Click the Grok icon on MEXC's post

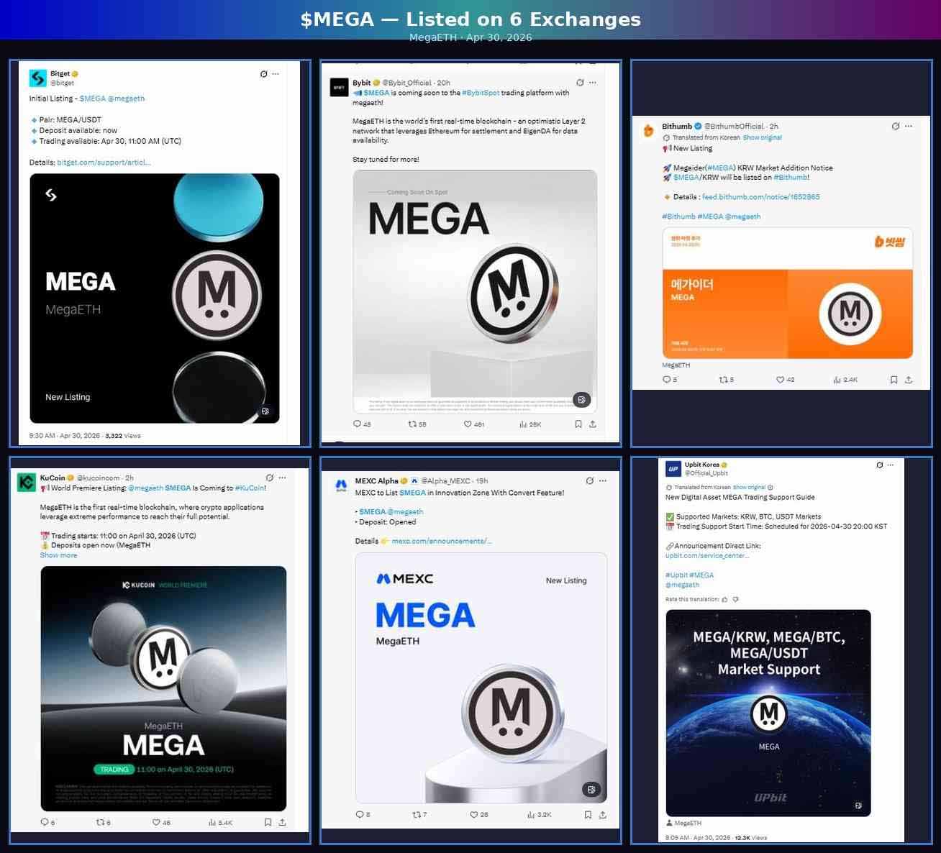590,480
